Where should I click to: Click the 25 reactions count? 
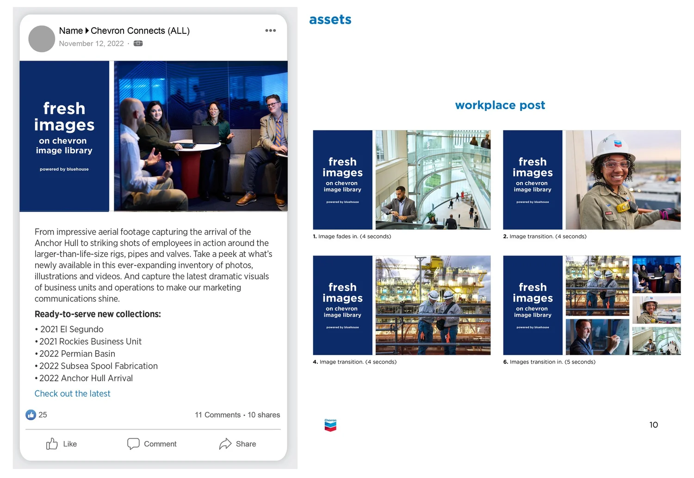(43, 415)
